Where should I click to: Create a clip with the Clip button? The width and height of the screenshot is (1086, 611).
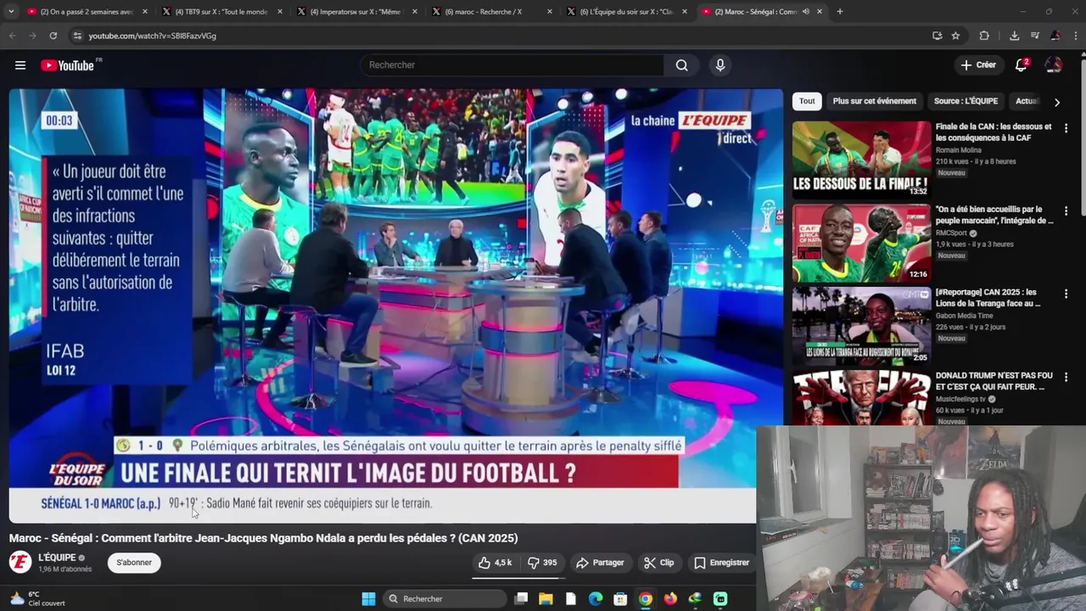pyautogui.click(x=659, y=563)
